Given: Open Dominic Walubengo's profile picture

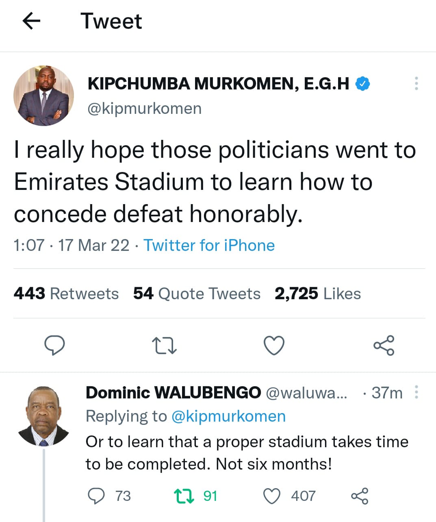Looking at the screenshot, I should pos(43,416).
